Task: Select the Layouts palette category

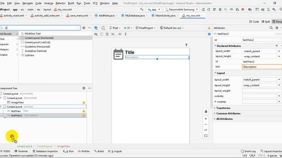Action: (4, 44)
